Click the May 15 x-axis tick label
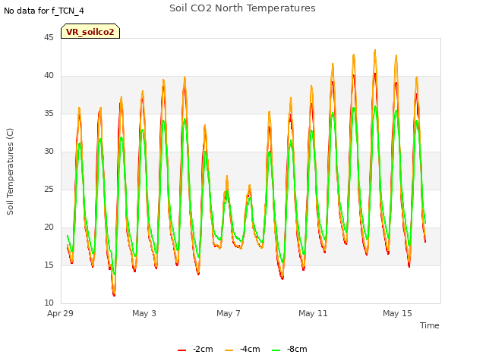This screenshot has height=364, width=486. [397, 313]
